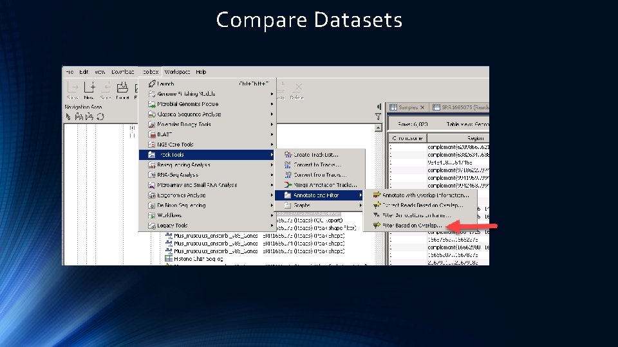The height and width of the screenshot is (347, 618).
Task: Expand RNA-Seq Analysis submenu
Action: pos(207,175)
